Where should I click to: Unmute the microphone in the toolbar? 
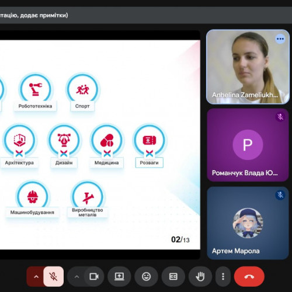coord(54,276)
